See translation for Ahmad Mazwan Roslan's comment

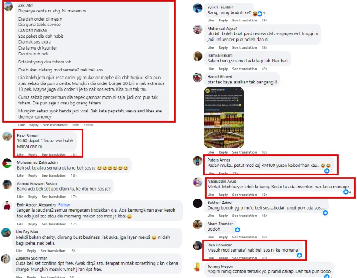click(54, 197)
